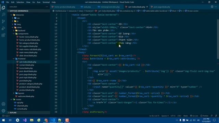This screenshot has width=219, height=123.
Task: Expand the layouts folder
Action: [x=21, y=93]
